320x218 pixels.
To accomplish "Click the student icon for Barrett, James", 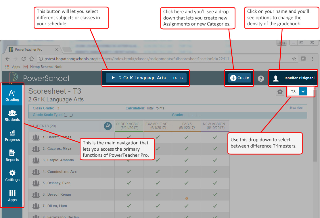I will tap(36, 138).
